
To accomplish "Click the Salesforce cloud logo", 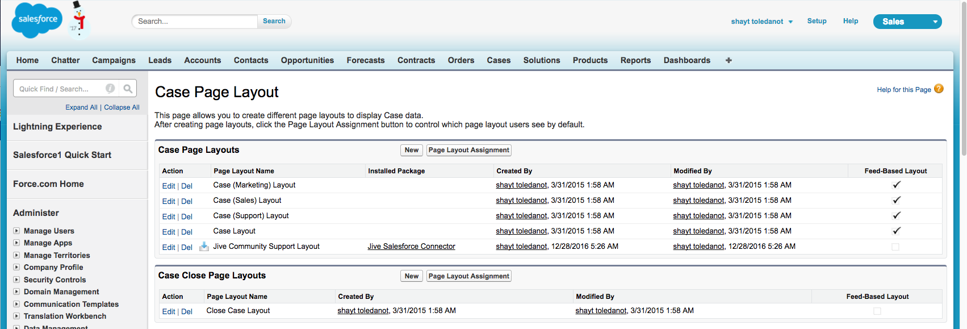I will (x=37, y=20).
